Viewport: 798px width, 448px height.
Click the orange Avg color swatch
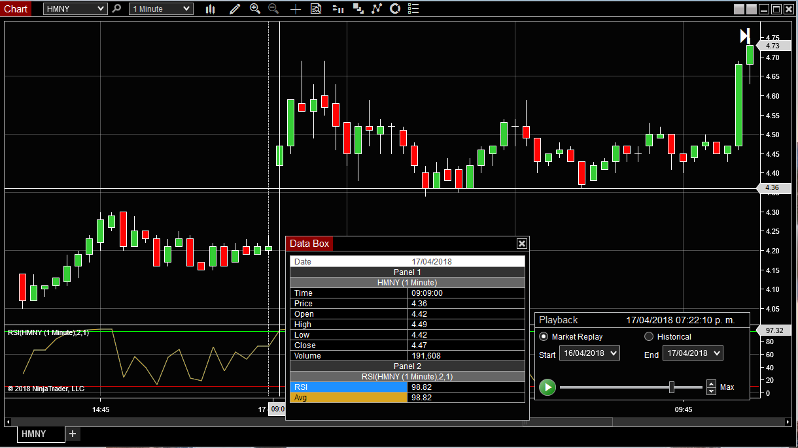point(348,397)
